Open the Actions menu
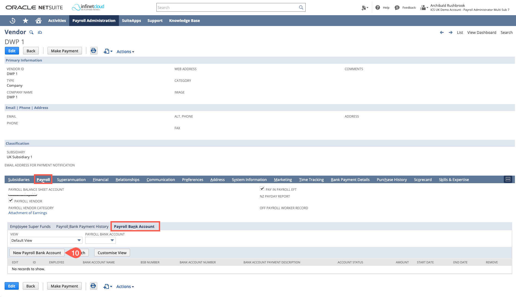This screenshot has height=297, width=516. [x=125, y=51]
